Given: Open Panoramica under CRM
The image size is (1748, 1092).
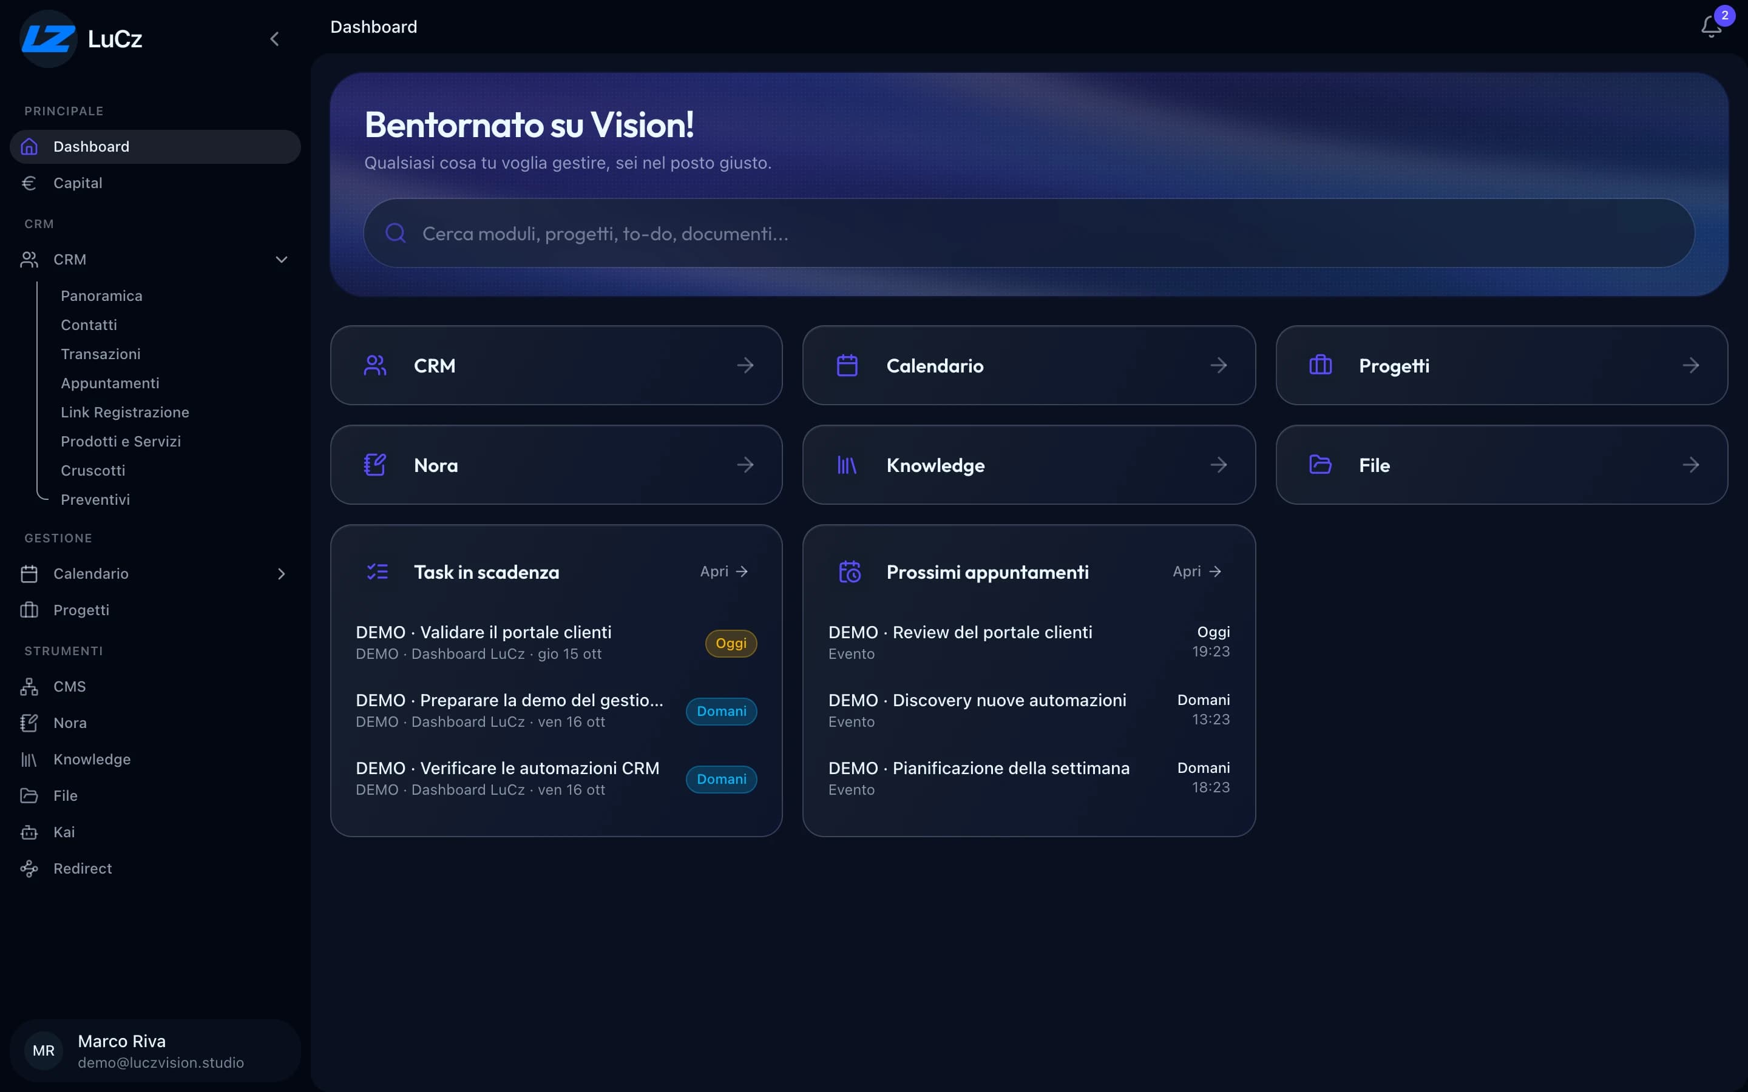Looking at the screenshot, I should pos(102,295).
